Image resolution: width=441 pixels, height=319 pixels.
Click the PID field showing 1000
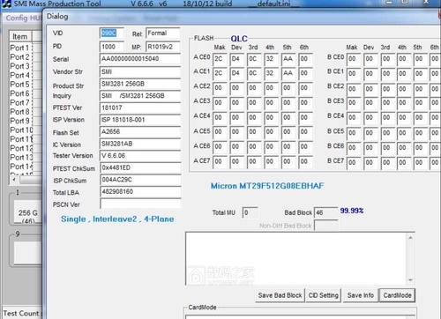[112, 47]
